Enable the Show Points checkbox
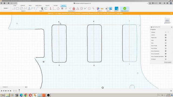The height and width of the screenshot is (97, 173). pyautogui.click(x=166, y=48)
